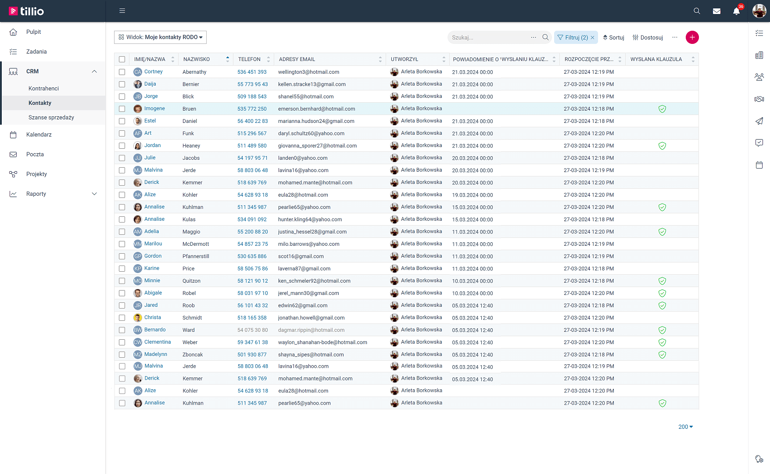Screen dimensions: 770x474
Task: Sort by NAZWISKO column arrows
Action: click(227, 59)
